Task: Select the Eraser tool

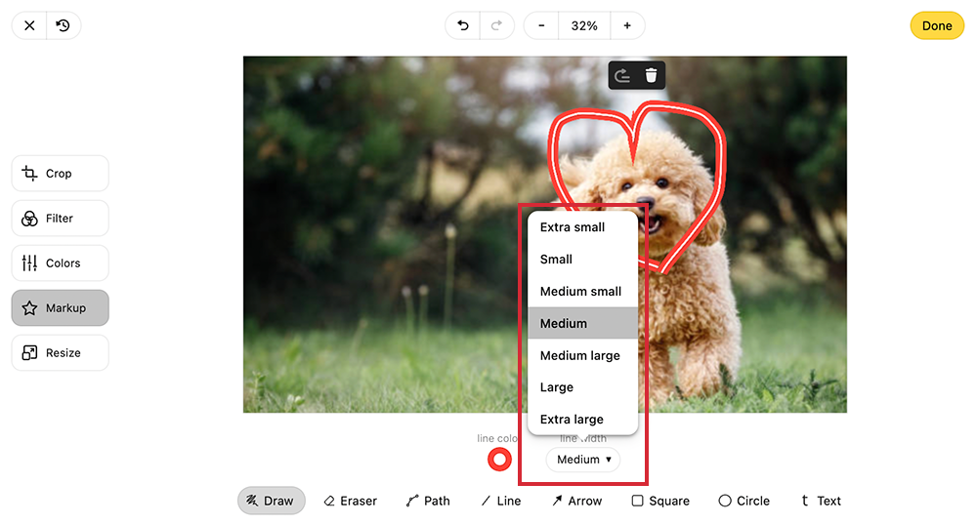Action: pyautogui.click(x=350, y=501)
